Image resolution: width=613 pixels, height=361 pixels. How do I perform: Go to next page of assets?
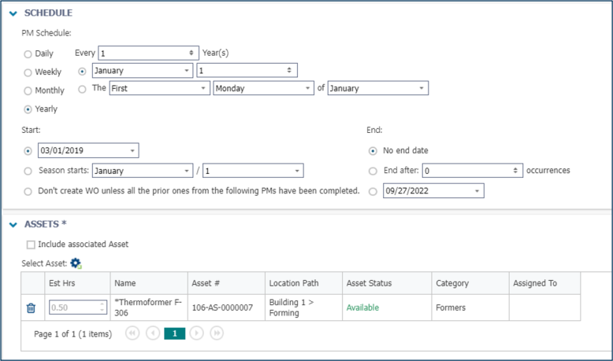coord(197,333)
